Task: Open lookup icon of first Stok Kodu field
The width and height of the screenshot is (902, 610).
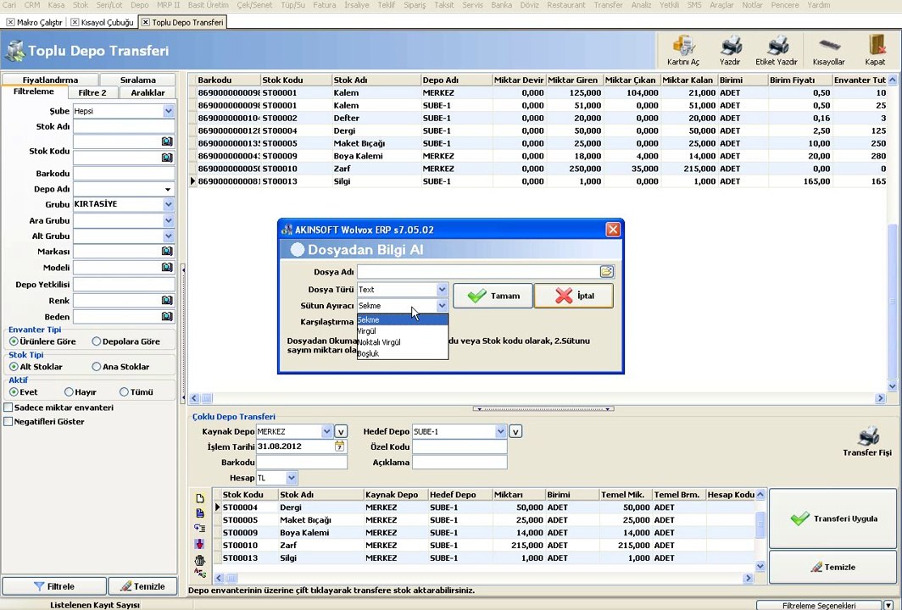Action: (x=167, y=141)
